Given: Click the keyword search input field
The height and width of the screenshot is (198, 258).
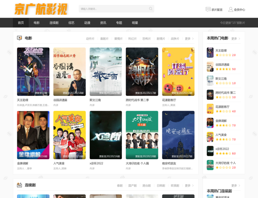Looking at the screenshot, I should [113, 9].
